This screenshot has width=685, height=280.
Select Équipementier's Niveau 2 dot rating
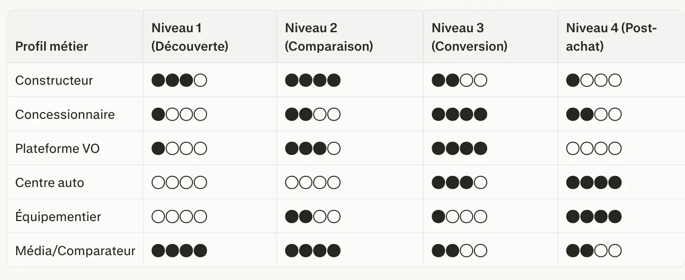coord(312,217)
